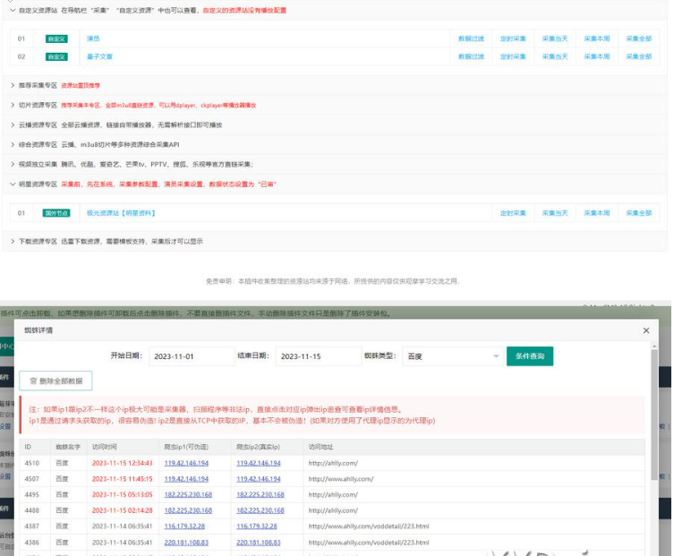Click the 开始日期 date field
This screenshot has height=556, width=674.
tap(192, 356)
